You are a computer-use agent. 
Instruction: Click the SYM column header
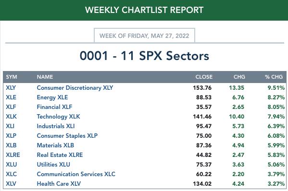[x=12, y=77]
